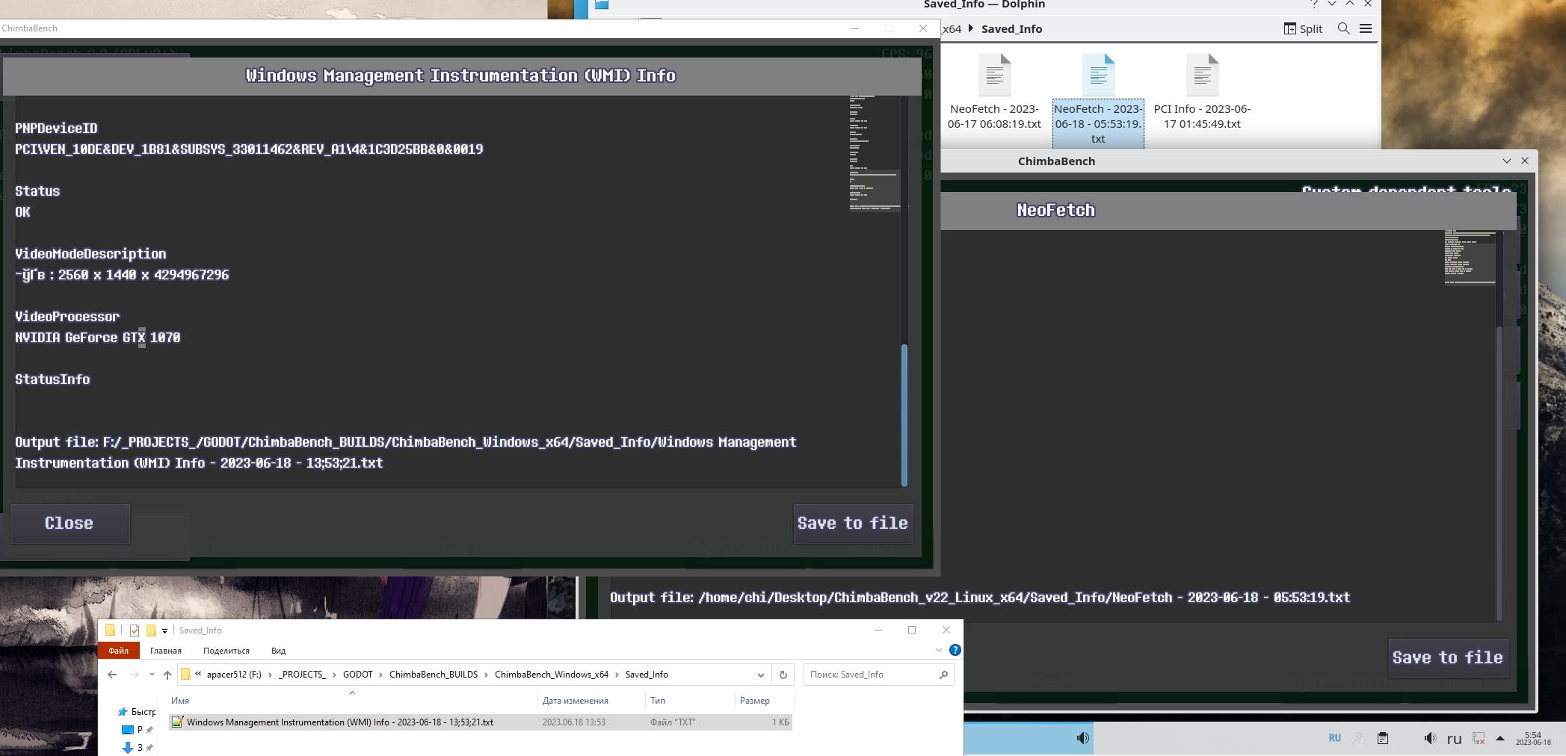
Task: Click the PNPDeviceID value text line
Action: pyautogui.click(x=249, y=149)
